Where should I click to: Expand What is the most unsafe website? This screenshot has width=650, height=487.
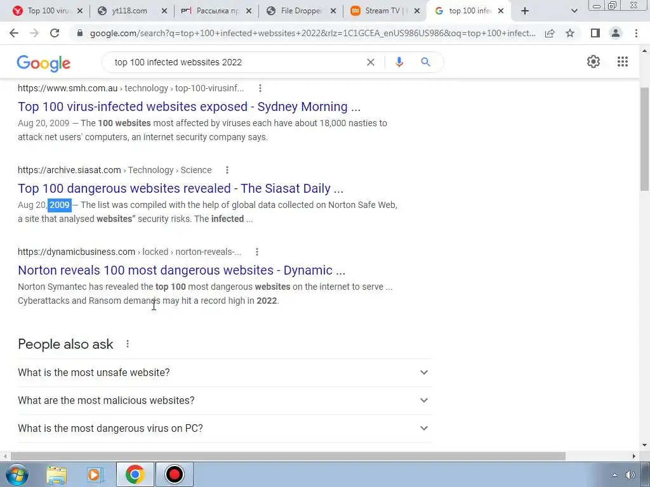[x=225, y=373]
